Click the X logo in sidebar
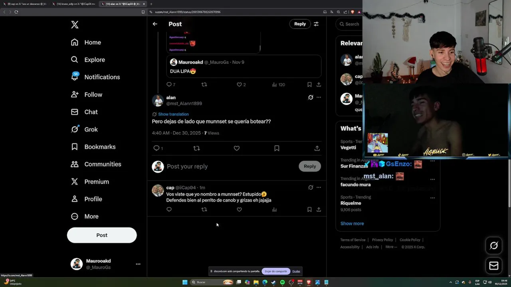Viewport: 511px width, 287px height. pyautogui.click(x=75, y=25)
